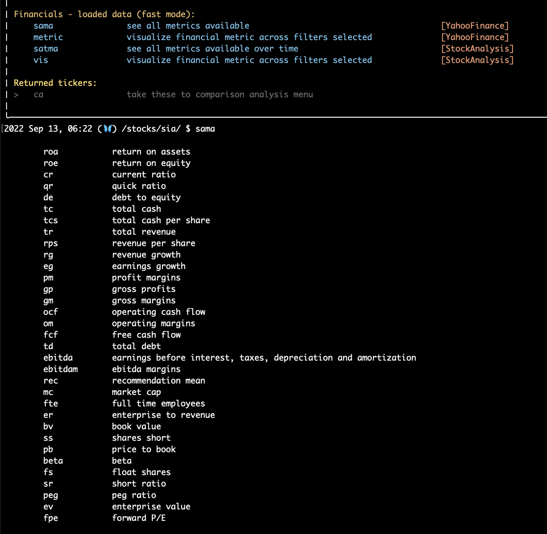Click the 'vis' command entry
The height and width of the screenshot is (534, 547).
(41, 60)
